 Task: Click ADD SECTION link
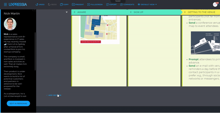coord(54,95)
